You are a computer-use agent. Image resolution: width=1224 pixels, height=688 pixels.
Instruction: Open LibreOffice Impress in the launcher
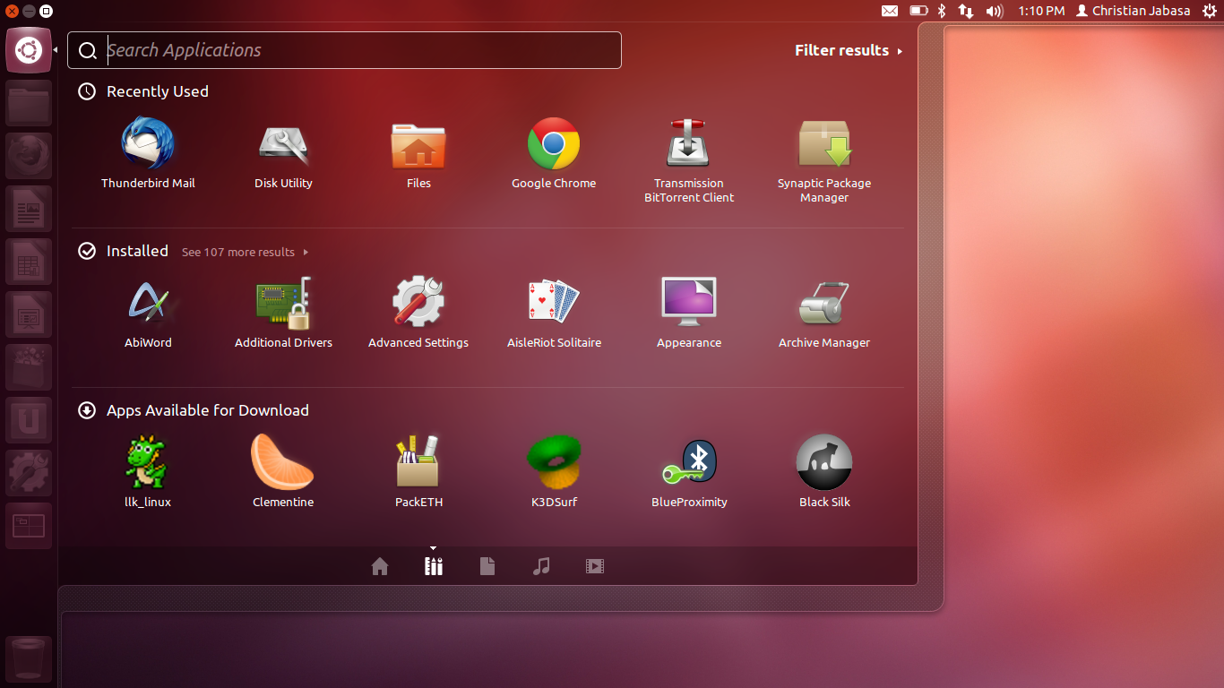(29, 314)
